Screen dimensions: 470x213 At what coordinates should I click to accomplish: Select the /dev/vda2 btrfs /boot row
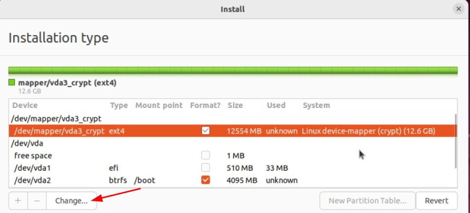click(232, 180)
